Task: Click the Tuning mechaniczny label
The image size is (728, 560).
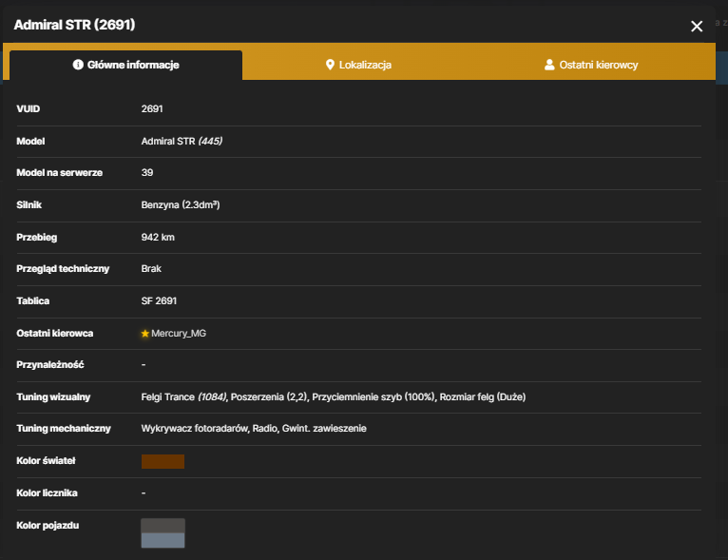Action: (64, 429)
